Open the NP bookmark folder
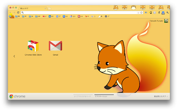 pyautogui.click(x=38, y=16)
